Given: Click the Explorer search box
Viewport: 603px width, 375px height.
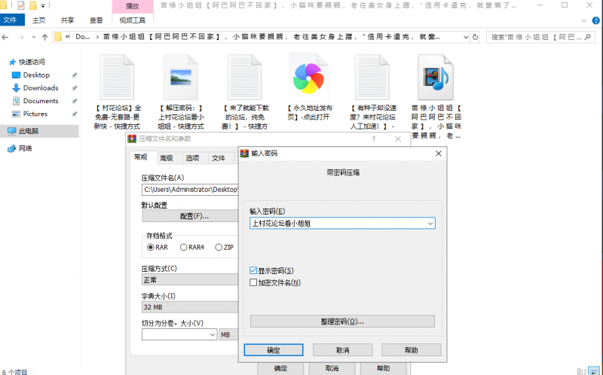Looking at the screenshot, I should [543, 36].
